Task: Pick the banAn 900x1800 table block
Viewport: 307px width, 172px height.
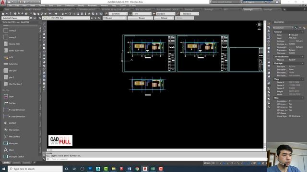Action: tap(13, 51)
